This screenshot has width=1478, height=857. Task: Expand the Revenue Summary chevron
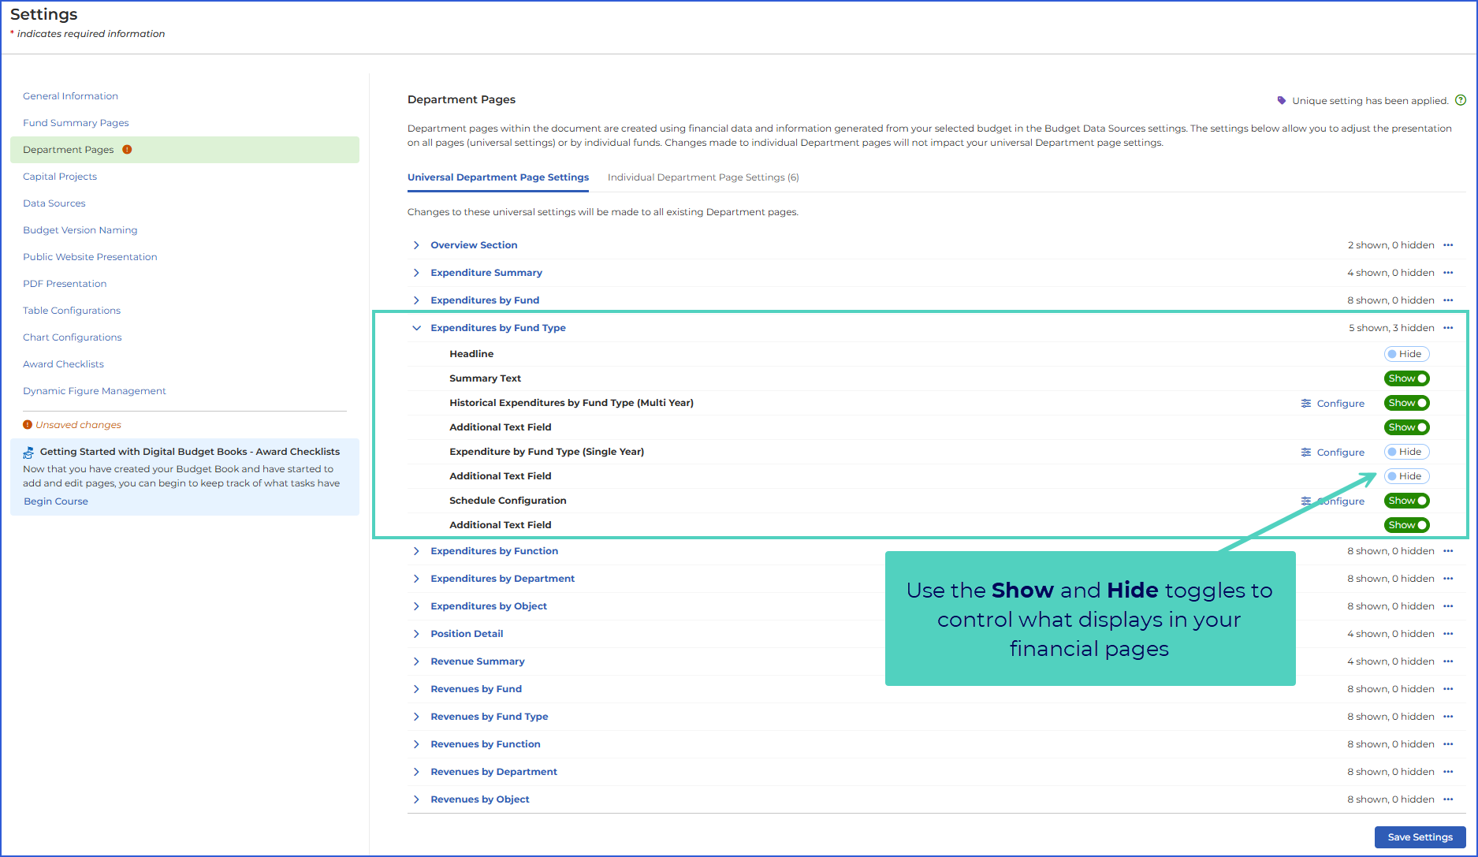click(x=416, y=661)
